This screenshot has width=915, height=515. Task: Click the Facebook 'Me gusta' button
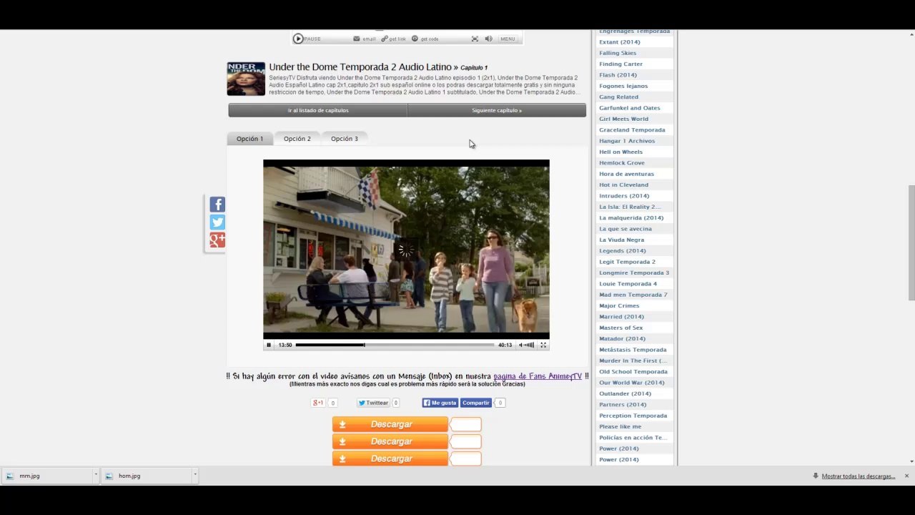click(440, 403)
